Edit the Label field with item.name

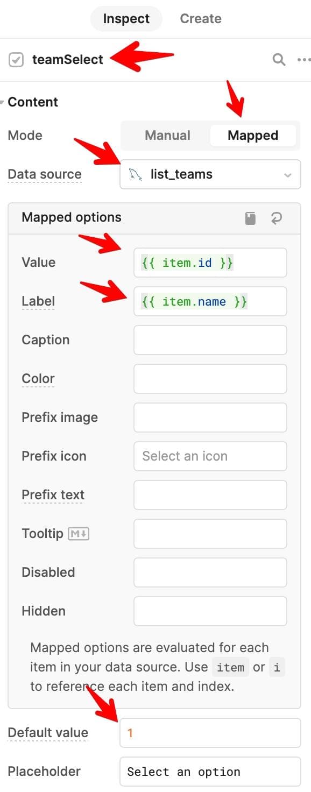tap(210, 301)
